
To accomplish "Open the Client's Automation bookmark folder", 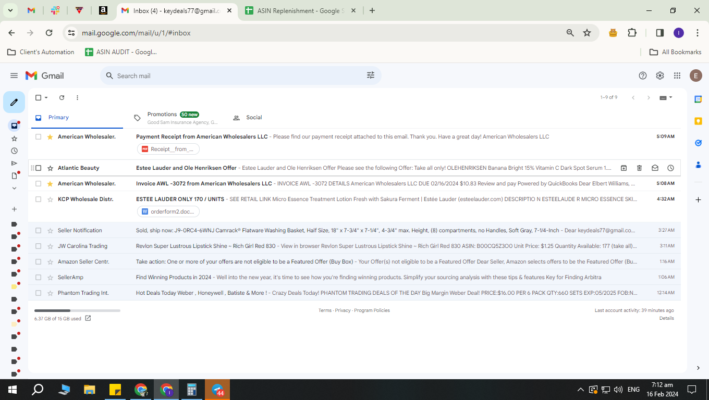I will [x=41, y=52].
